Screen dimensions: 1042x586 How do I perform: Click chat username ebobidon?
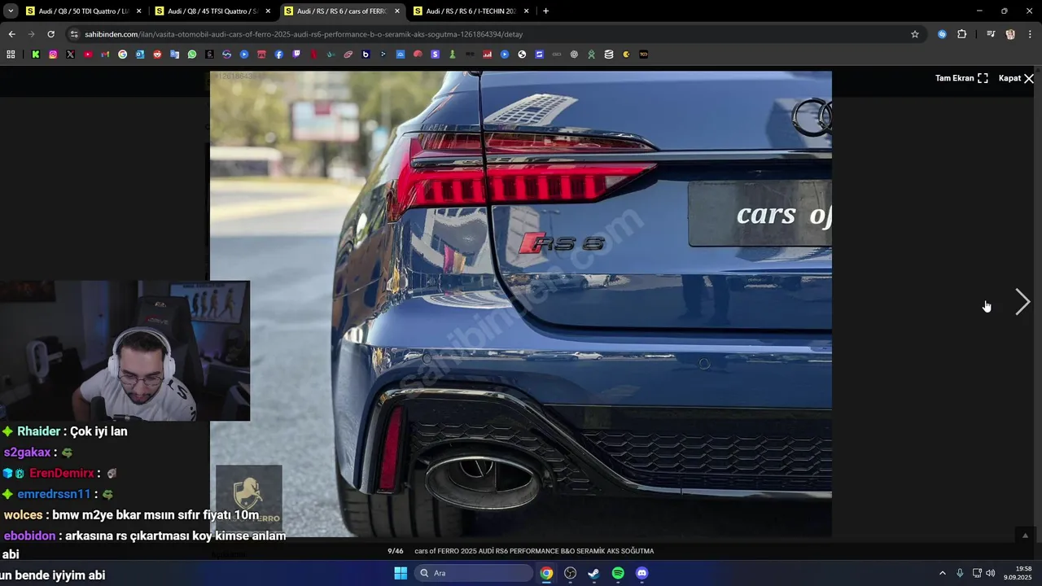click(x=29, y=536)
